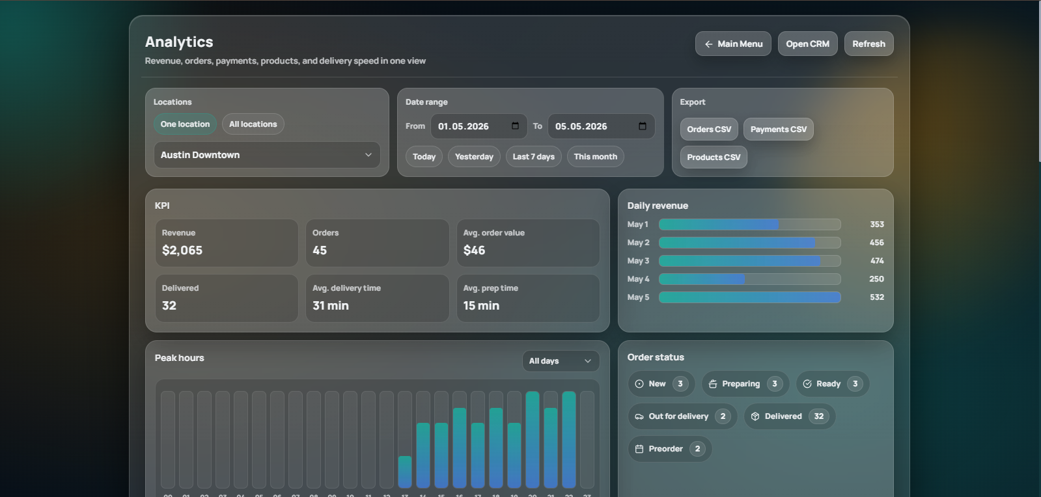
Task: Choose the Last 7 days range
Action: point(533,157)
